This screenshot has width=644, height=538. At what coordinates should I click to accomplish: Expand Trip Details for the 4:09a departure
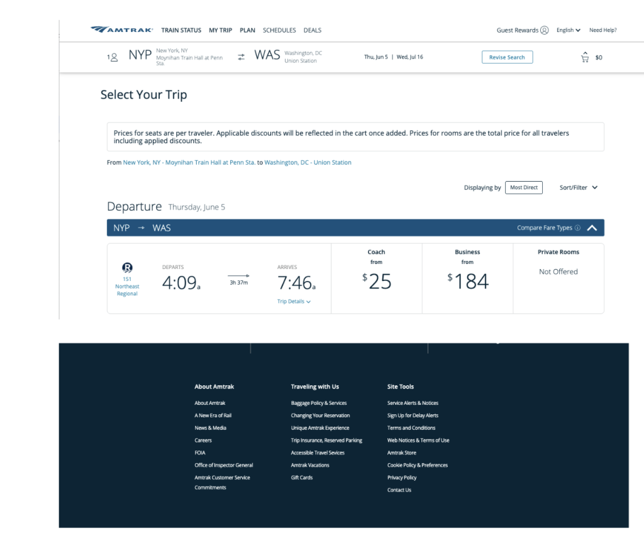pos(294,301)
